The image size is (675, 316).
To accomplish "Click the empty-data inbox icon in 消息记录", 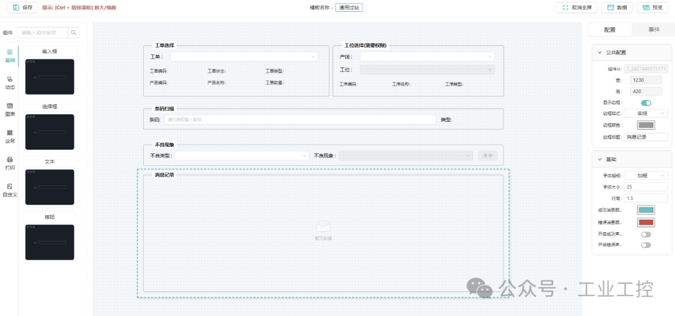I will (323, 226).
